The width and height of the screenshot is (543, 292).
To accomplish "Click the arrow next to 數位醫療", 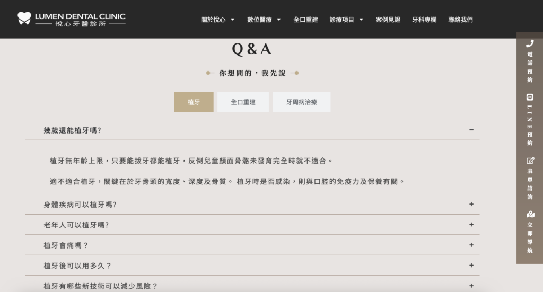I will (279, 20).
